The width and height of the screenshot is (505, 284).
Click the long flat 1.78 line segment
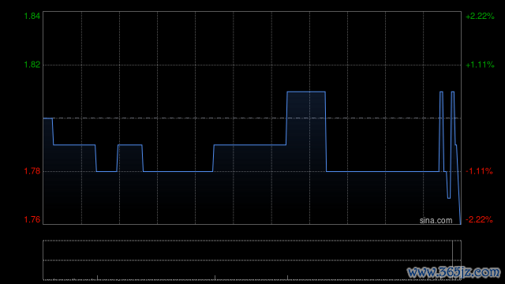pyautogui.click(x=383, y=172)
